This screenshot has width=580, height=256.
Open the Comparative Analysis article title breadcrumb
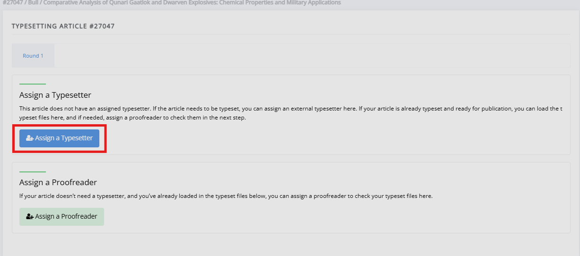[x=193, y=2]
